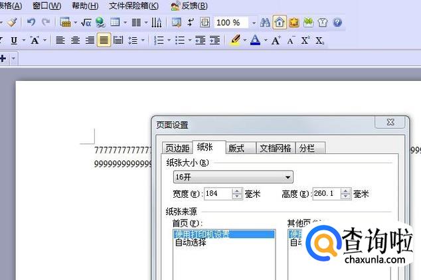
Task: Expand the line spacing dropdown arrow
Action: click(143, 40)
